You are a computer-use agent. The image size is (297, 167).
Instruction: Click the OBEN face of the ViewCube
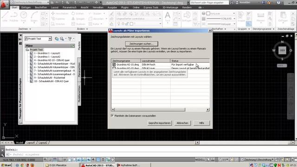(x=282, y=51)
